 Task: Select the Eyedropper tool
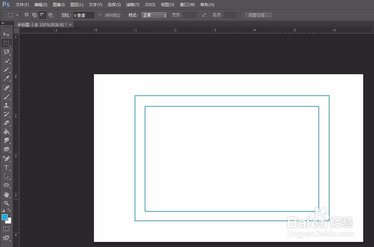6,78
